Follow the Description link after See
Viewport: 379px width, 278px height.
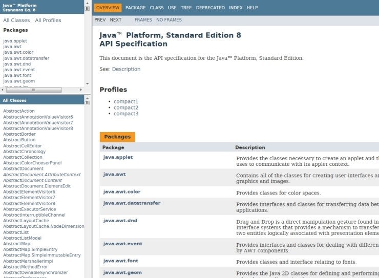126,69
